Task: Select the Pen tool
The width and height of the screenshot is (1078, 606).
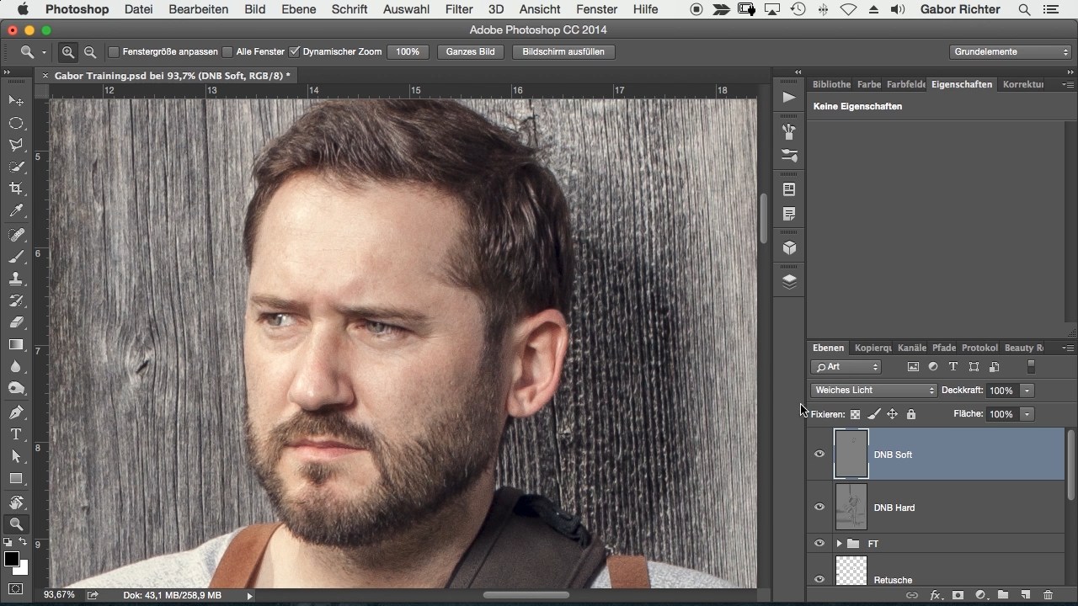Action: click(x=16, y=412)
